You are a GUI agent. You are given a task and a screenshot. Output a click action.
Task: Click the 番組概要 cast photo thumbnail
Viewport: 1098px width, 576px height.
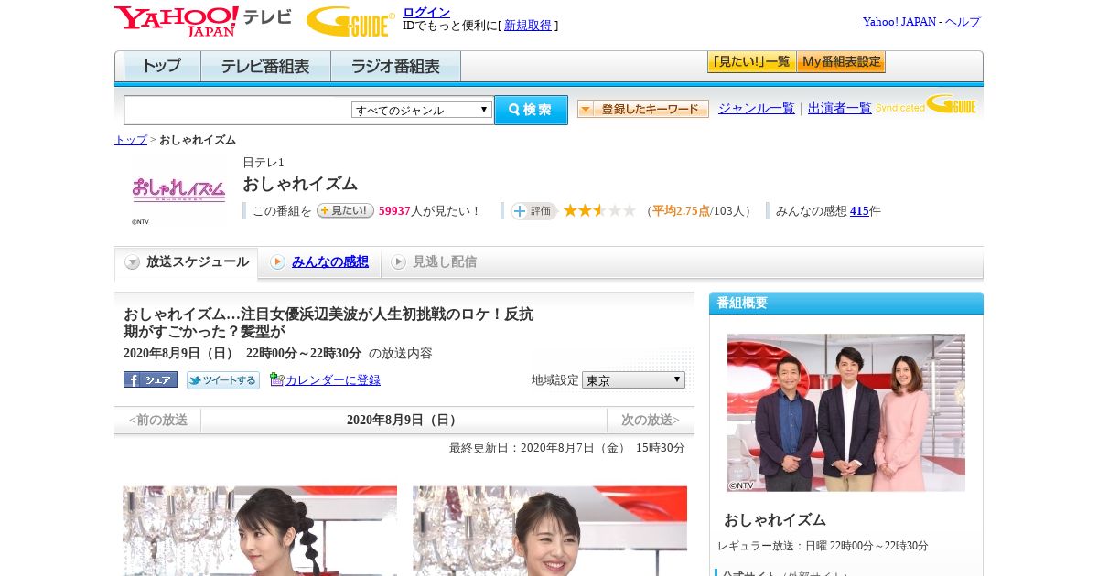pyautogui.click(x=846, y=412)
